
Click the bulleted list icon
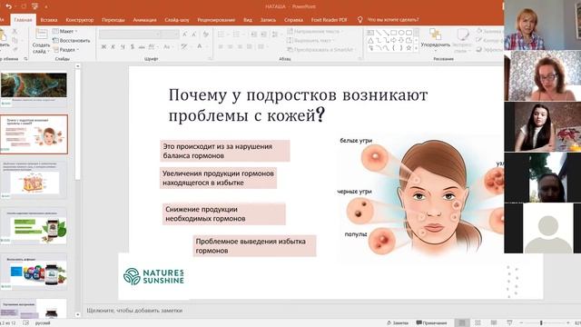pos(222,35)
